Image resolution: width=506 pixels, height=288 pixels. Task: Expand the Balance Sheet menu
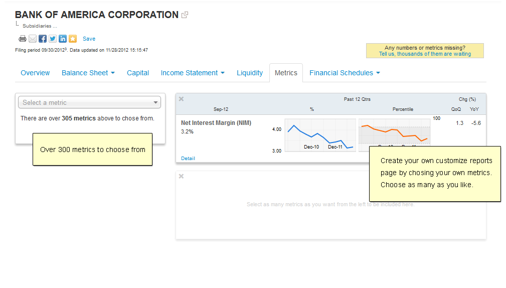(88, 73)
